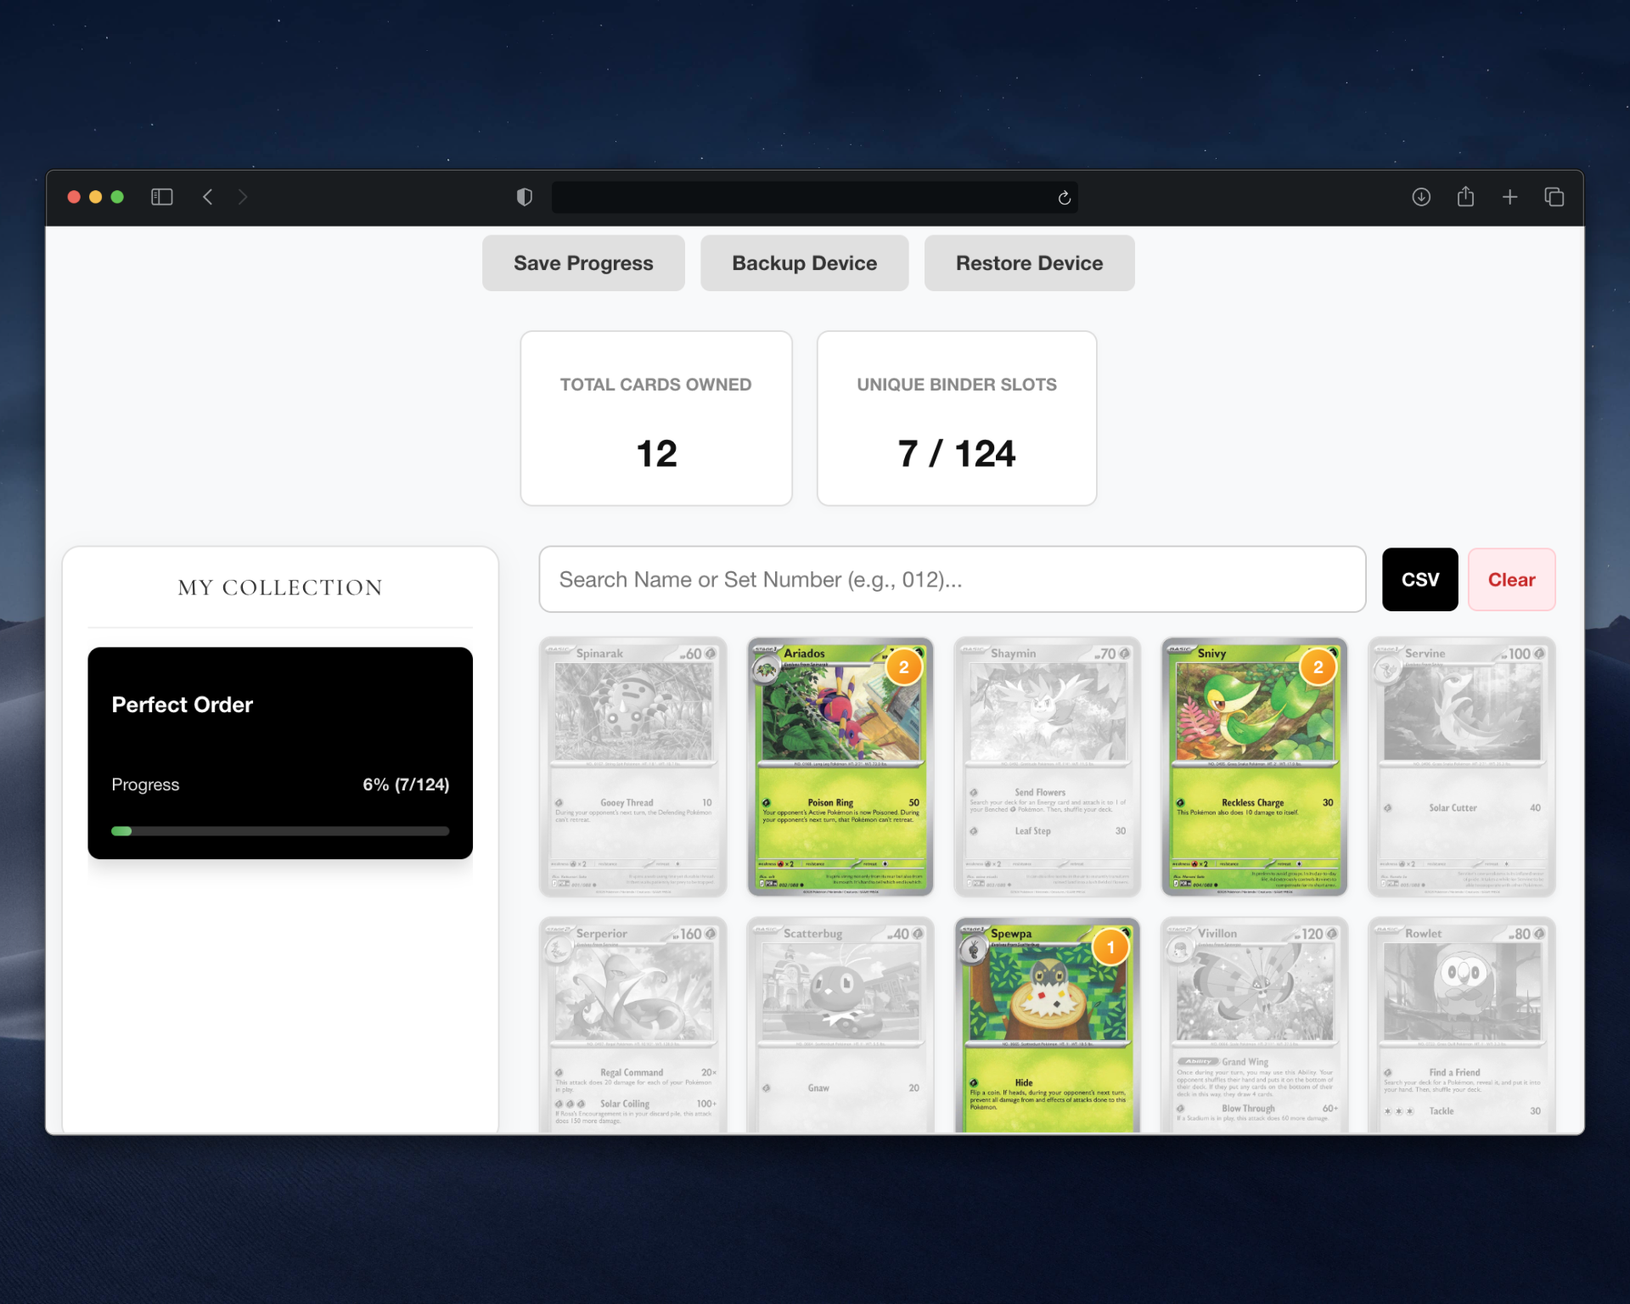
Task: Click the share icon in the toolbar
Action: [x=1465, y=196]
